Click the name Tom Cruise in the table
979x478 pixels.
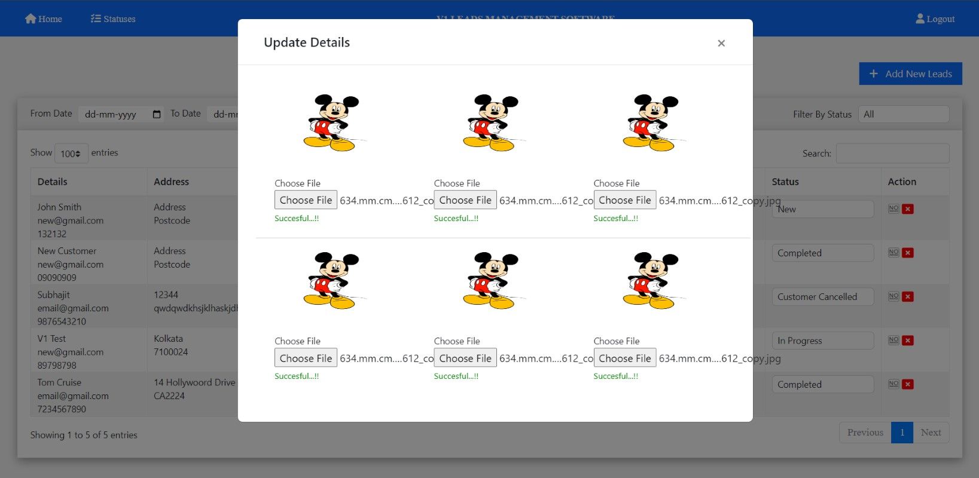coord(59,382)
